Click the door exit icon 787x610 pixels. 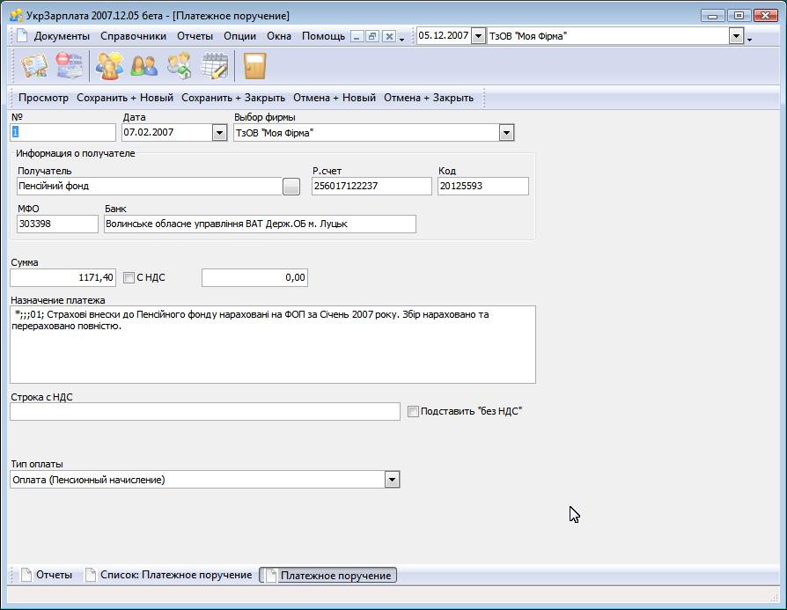[254, 66]
